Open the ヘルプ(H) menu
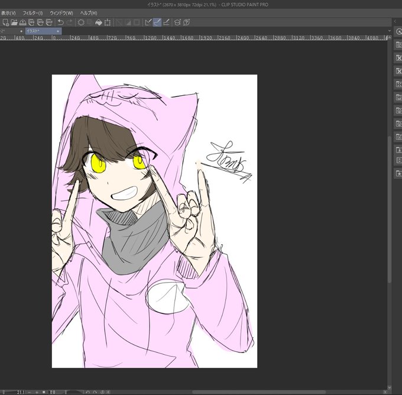Screen dimensions: 402x395 89,13
